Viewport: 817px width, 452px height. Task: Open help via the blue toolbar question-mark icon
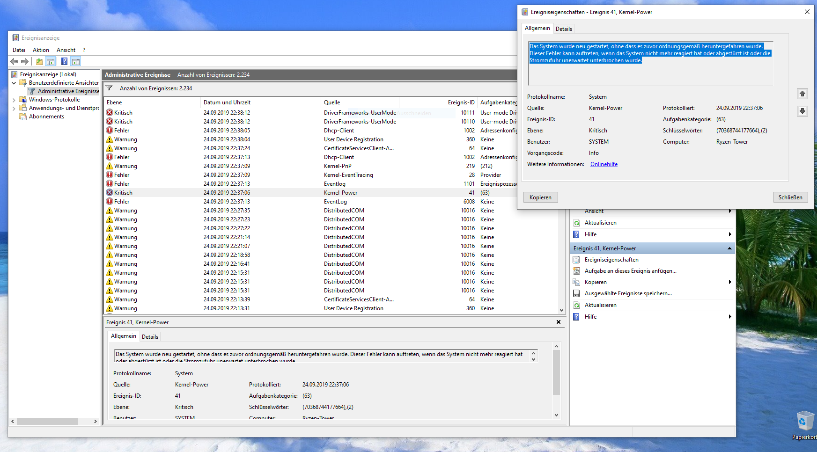click(64, 61)
